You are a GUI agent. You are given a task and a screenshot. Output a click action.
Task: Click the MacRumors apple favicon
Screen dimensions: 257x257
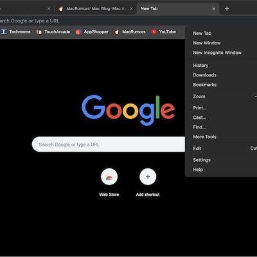(117, 32)
